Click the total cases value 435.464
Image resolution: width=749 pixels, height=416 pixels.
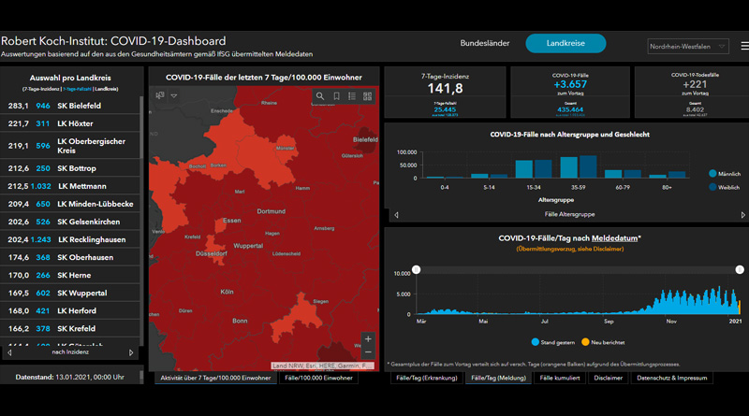(x=570, y=109)
